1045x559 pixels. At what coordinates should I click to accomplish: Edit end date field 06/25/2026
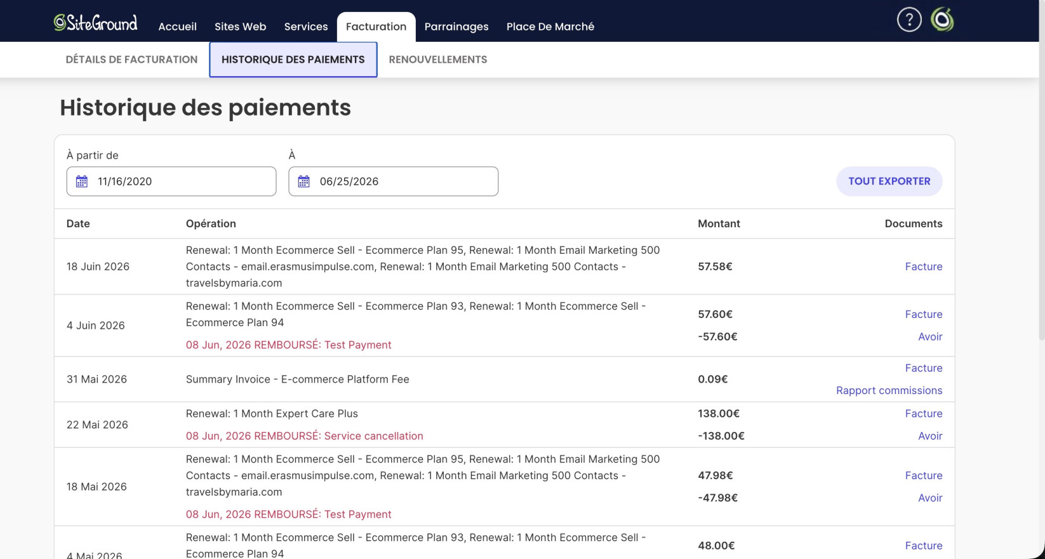click(x=394, y=181)
